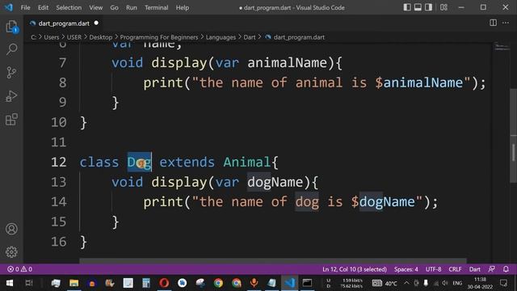The height and width of the screenshot is (291, 517).
Task: Select the dart_program.dart editor tab
Action: [64, 23]
